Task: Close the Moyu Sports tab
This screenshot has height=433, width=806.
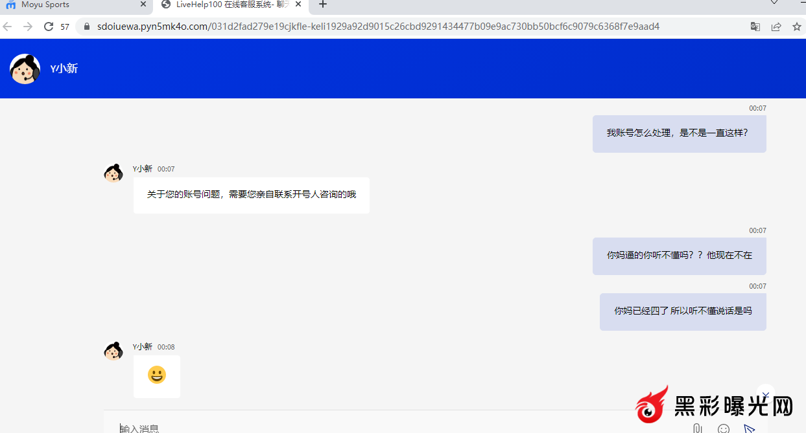Action: (x=143, y=5)
